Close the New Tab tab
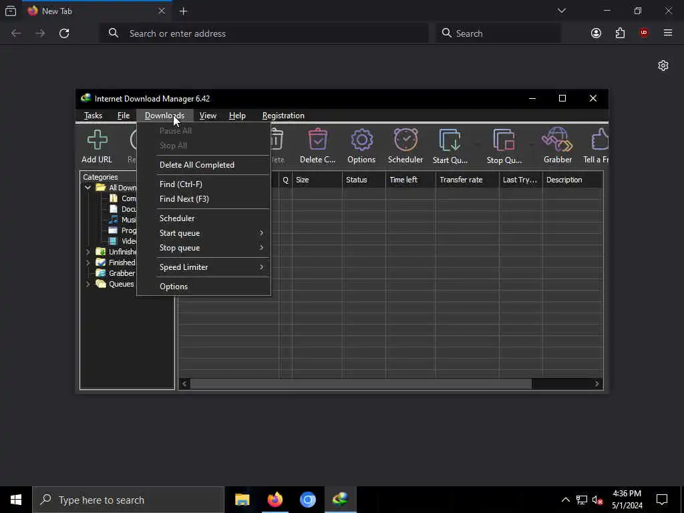This screenshot has height=513, width=684. click(x=162, y=11)
